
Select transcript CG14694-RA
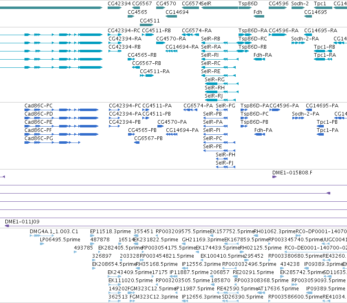[171, 51]
